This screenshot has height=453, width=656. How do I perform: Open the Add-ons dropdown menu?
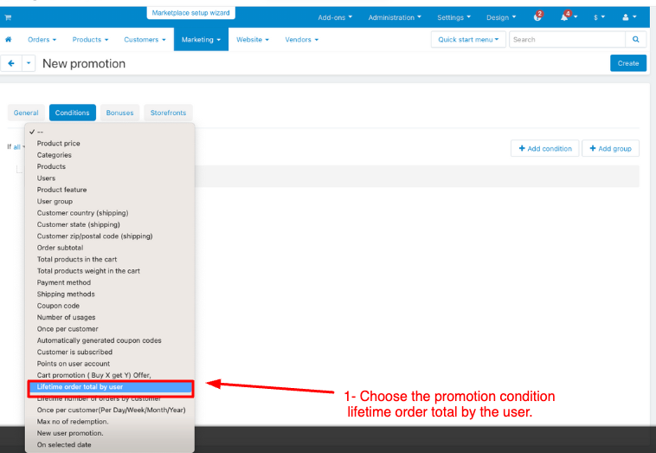[x=333, y=17]
